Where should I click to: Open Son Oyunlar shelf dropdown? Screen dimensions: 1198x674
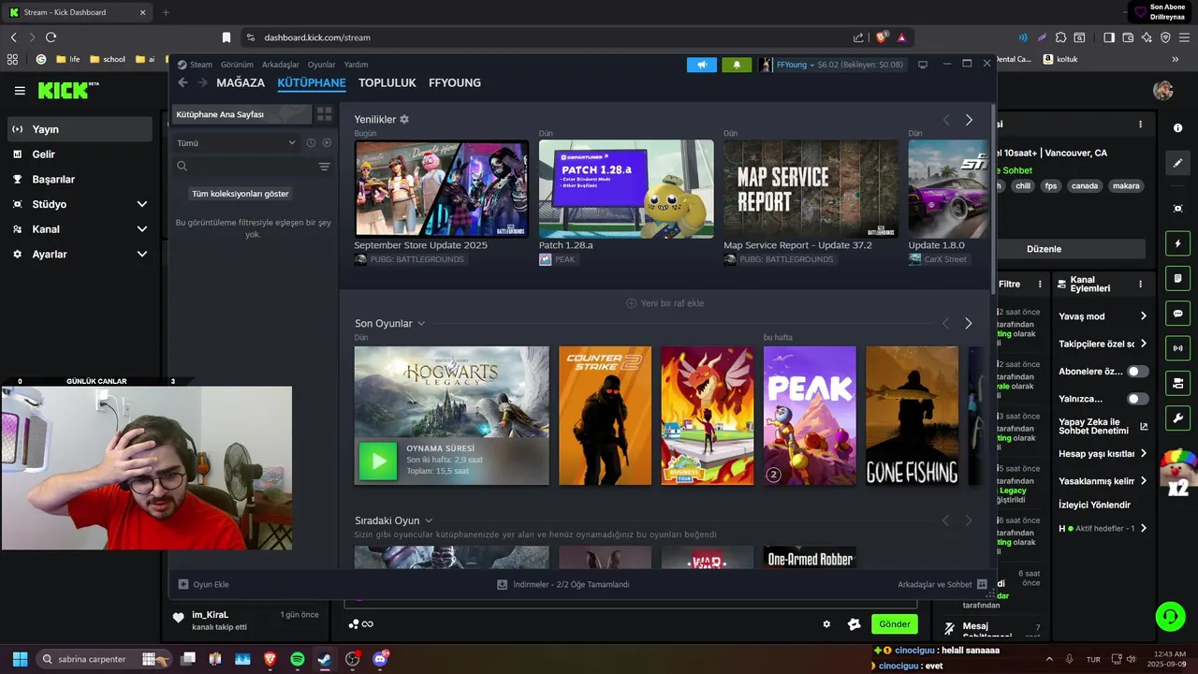[x=421, y=324]
